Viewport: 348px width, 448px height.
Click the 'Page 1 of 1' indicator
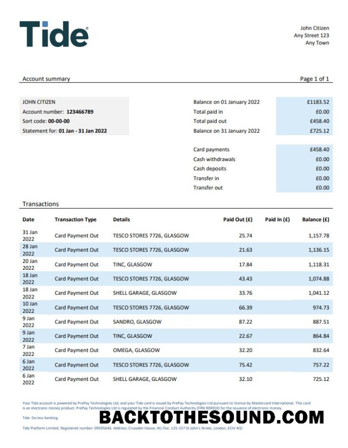point(314,79)
